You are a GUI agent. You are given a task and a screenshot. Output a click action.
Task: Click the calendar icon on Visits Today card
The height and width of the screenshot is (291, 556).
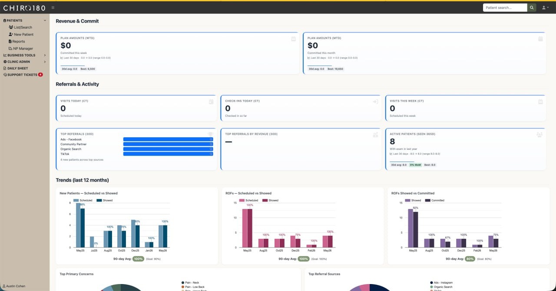pos(211,102)
